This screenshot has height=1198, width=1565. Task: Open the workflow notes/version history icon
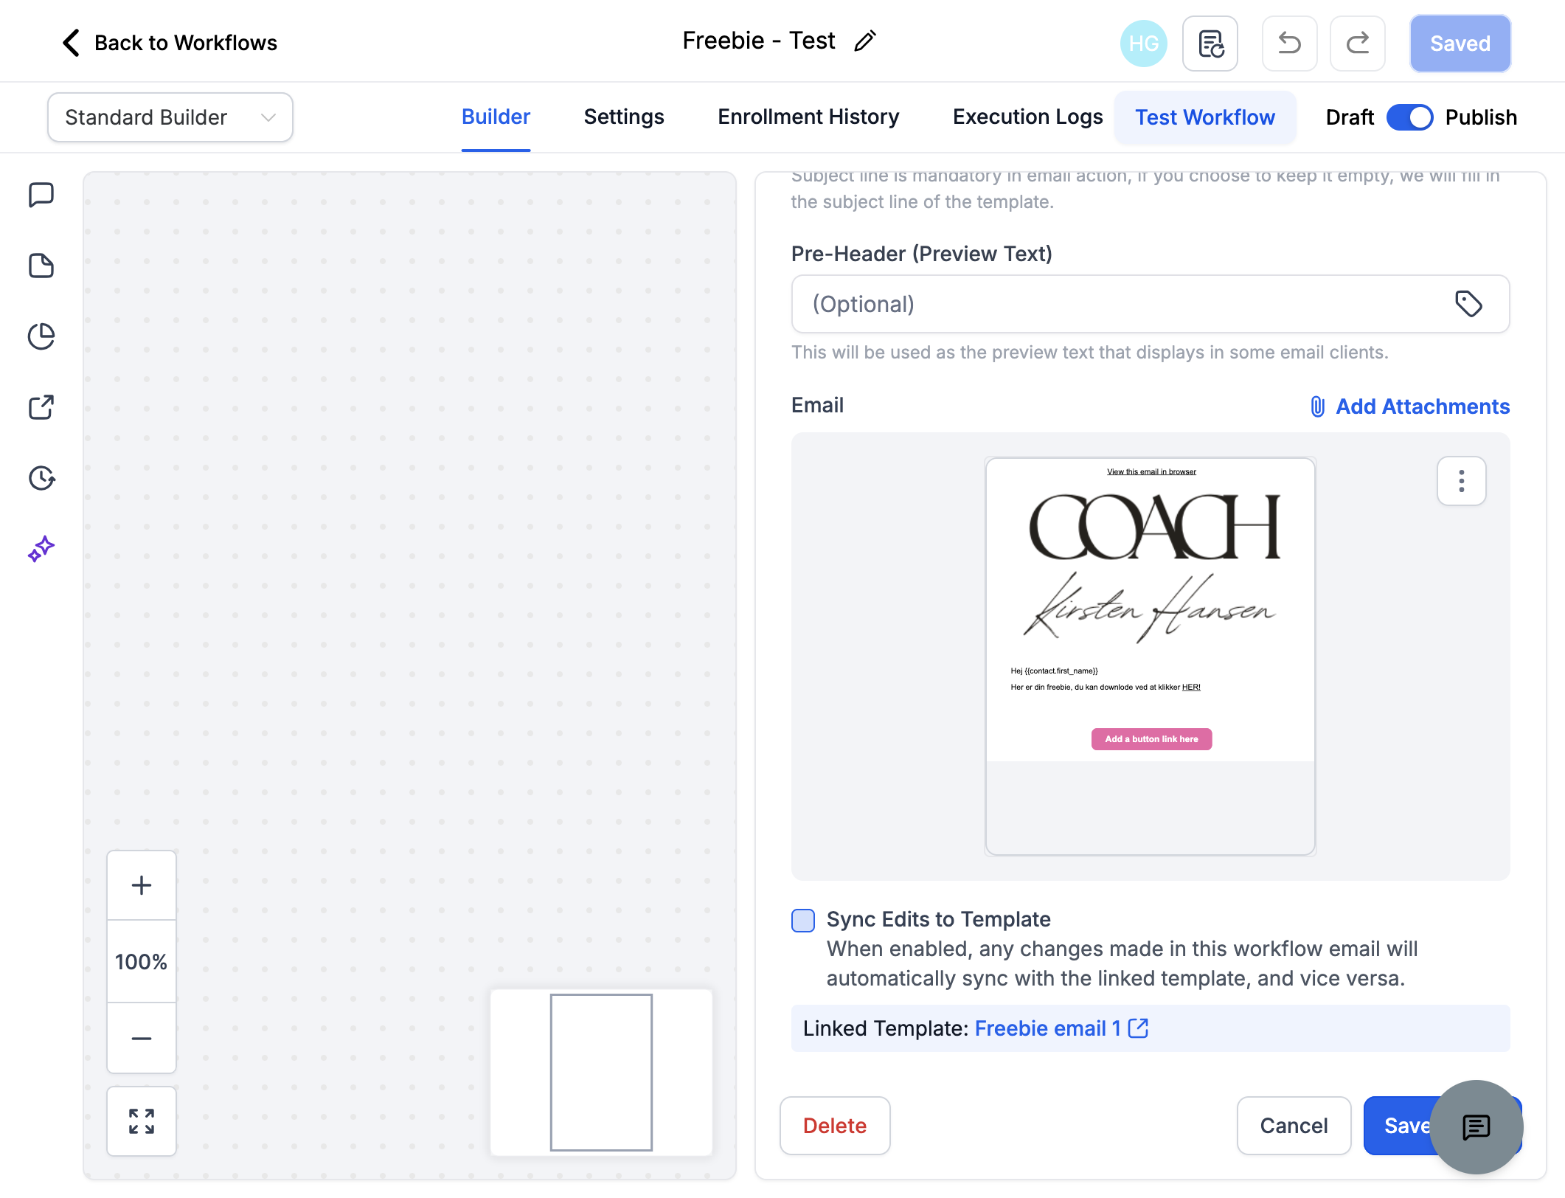(1210, 44)
